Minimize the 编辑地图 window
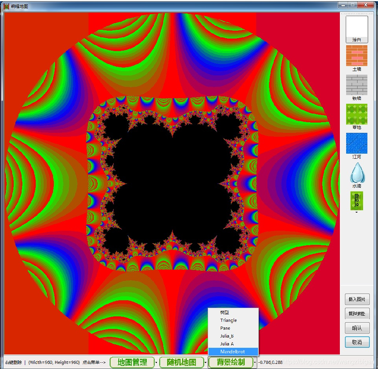 343,5
